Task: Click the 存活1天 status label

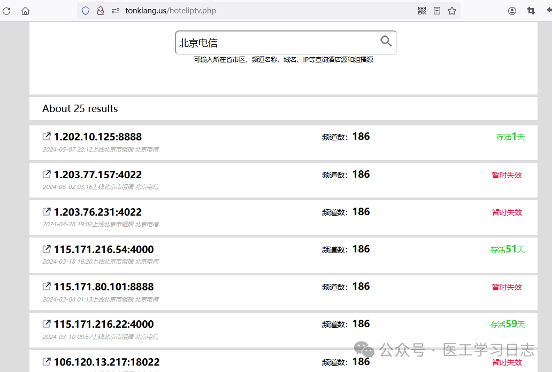Action: [x=510, y=137]
